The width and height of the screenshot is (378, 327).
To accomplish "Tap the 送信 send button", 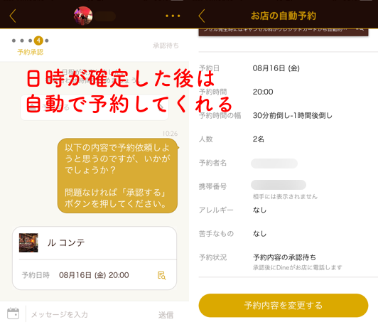I will point(166,315).
